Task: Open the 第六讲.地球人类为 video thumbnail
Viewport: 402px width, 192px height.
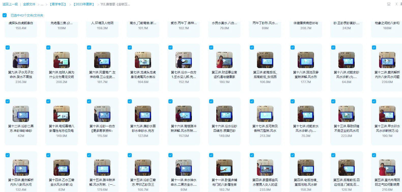Action: [x=62, y=60]
